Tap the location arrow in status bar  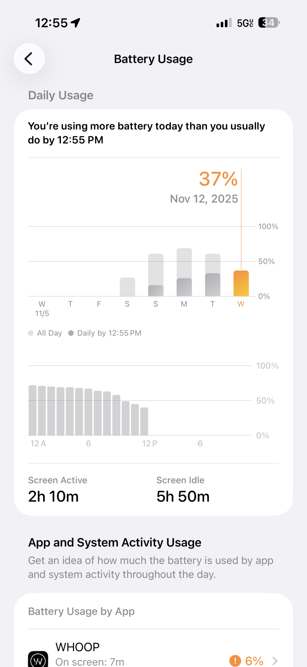coord(76,23)
